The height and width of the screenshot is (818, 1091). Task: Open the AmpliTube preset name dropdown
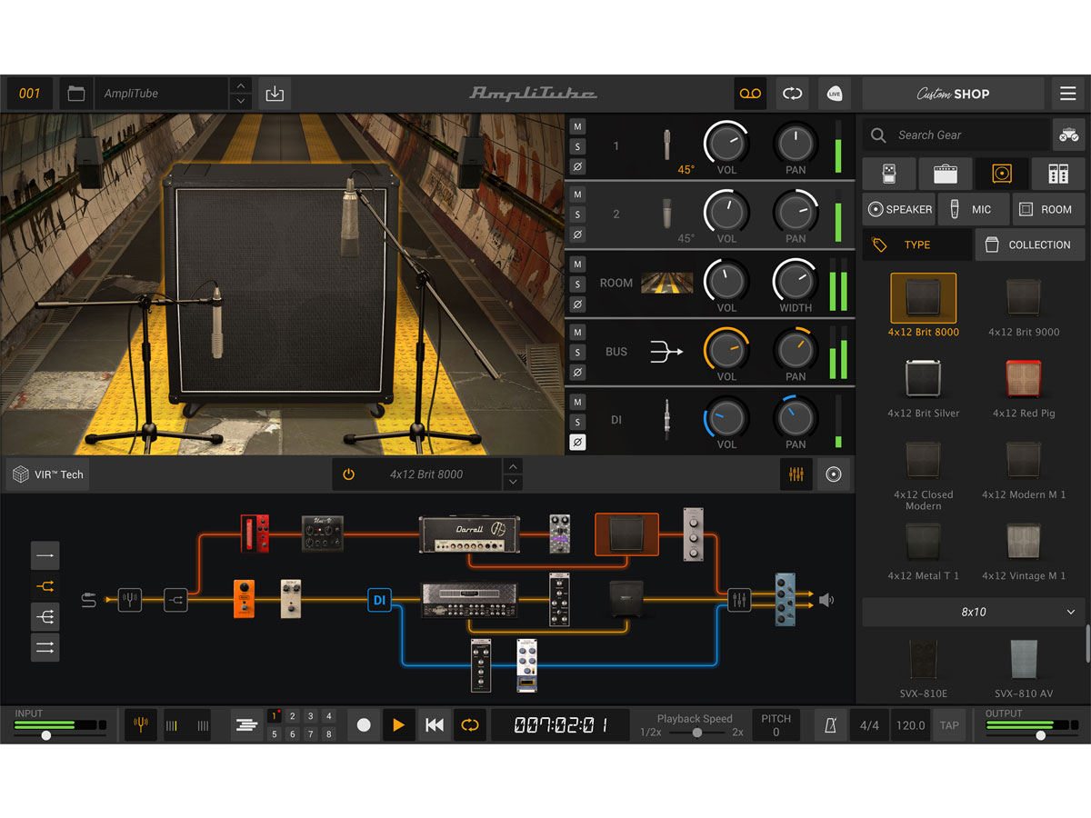(161, 94)
